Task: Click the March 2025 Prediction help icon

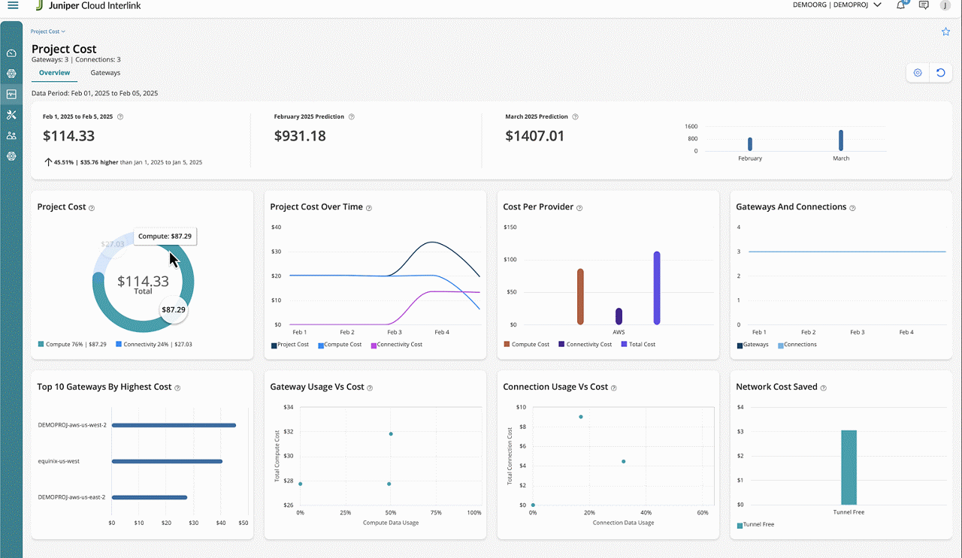Action: coord(575,116)
